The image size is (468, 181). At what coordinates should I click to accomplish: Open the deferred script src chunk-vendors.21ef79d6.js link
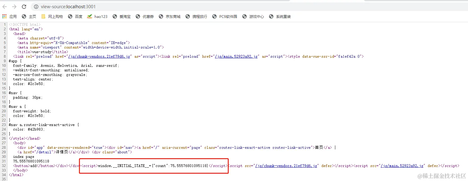click(x=286, y=166)
